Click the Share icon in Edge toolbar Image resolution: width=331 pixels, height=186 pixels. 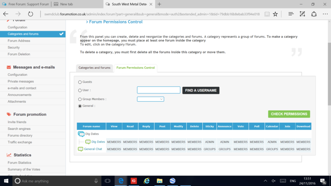click(314, 14)
